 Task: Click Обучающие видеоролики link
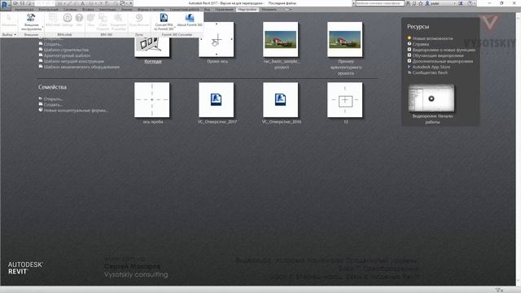(438, 55)
